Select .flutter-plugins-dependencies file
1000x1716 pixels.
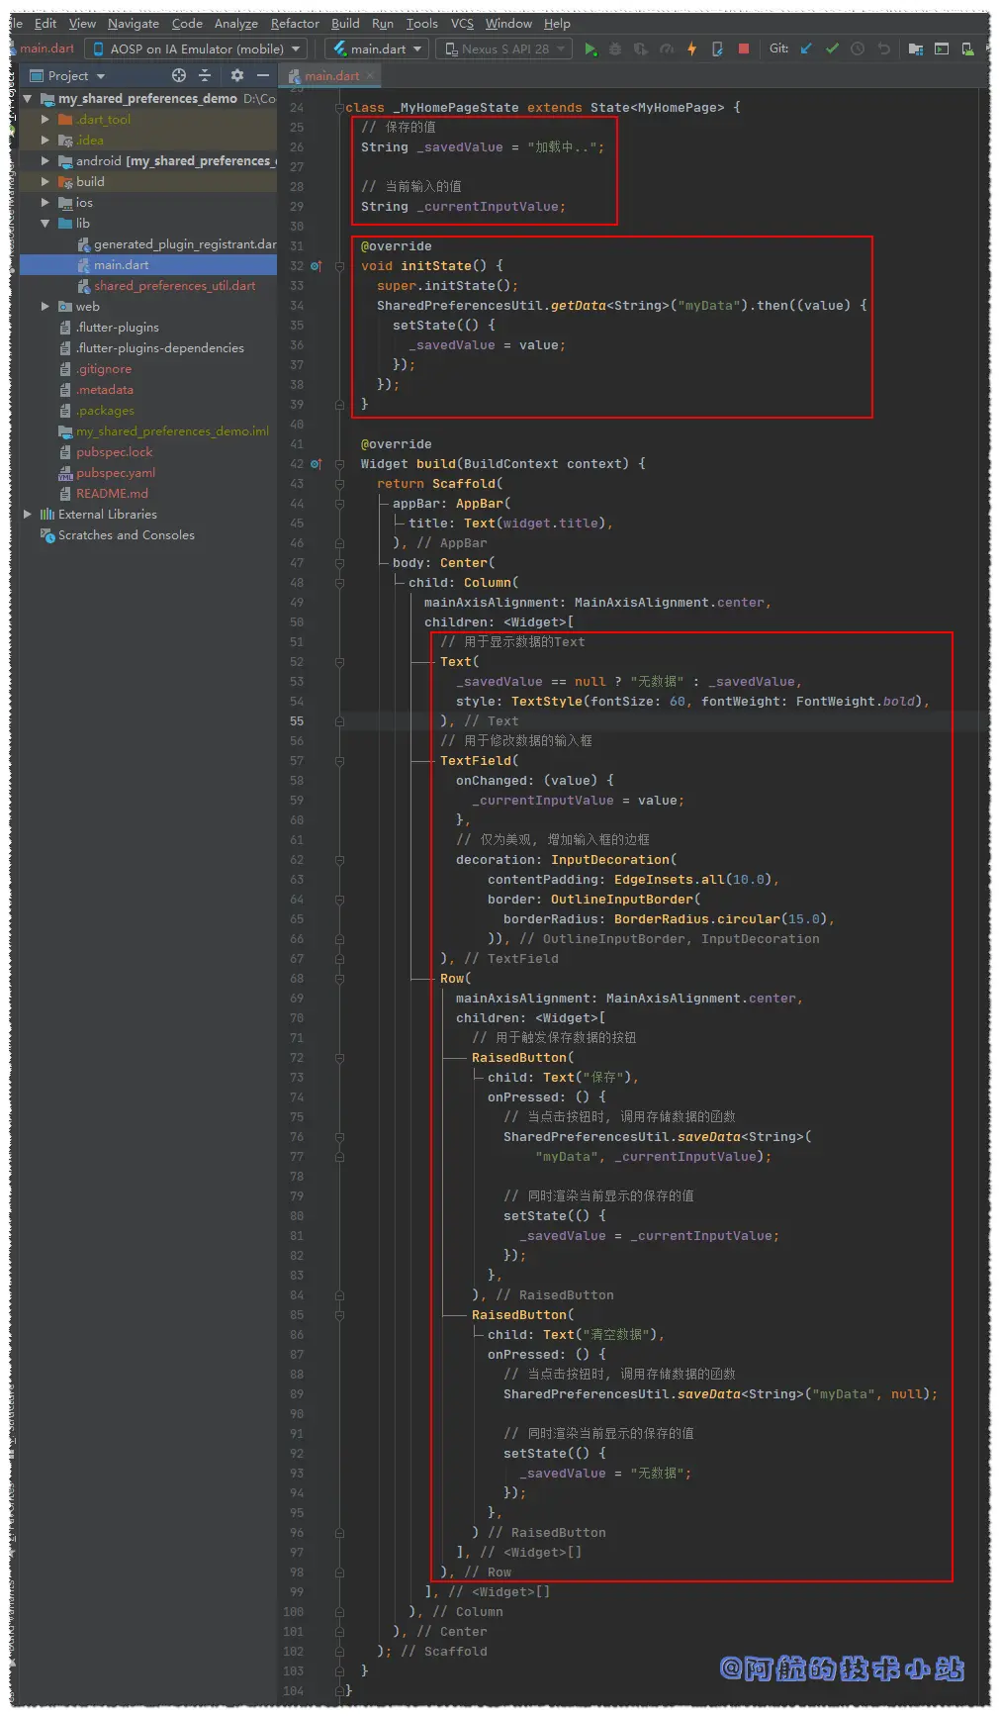point(160,348)
